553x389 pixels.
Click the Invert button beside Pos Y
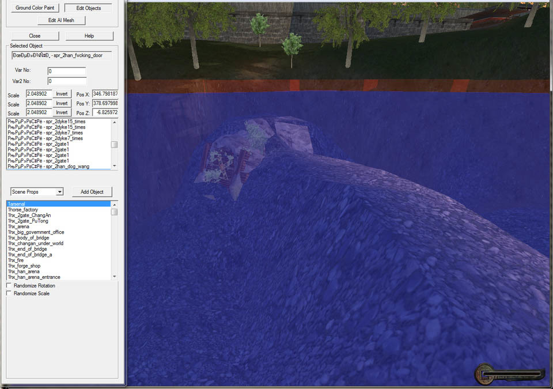click(x=62, y=103)
